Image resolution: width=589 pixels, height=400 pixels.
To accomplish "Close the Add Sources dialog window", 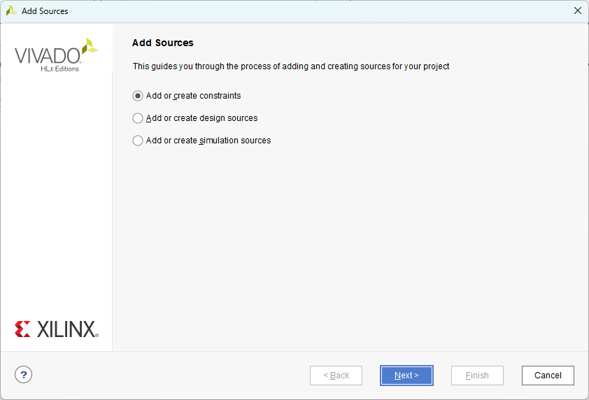I will (x=577, y=10).
